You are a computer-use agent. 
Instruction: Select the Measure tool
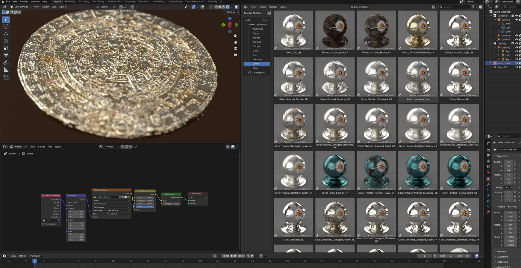[x=6, y=70]
